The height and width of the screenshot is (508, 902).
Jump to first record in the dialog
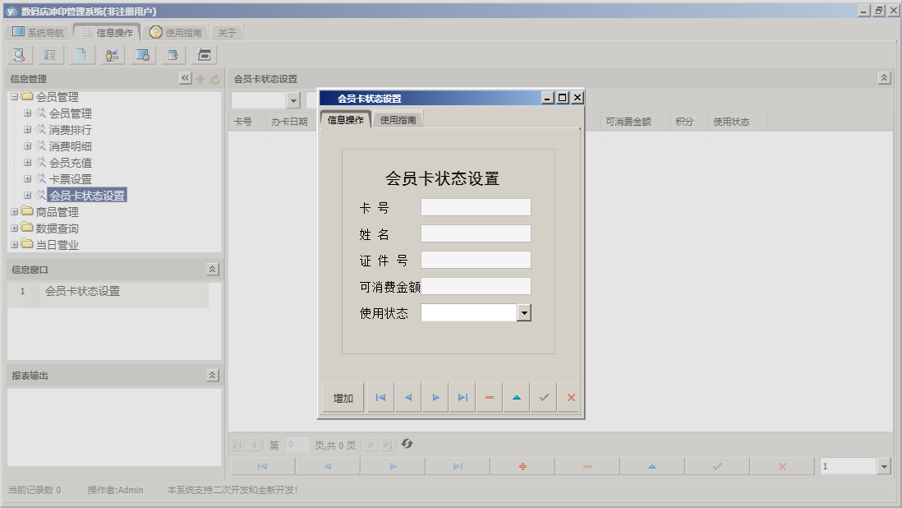coord(380,397)
